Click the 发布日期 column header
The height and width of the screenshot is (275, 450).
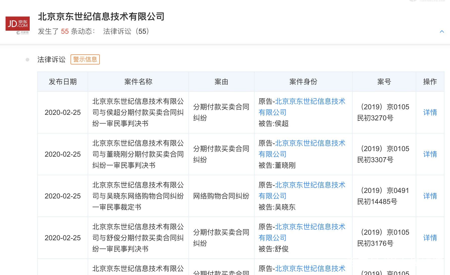point(63,82)
